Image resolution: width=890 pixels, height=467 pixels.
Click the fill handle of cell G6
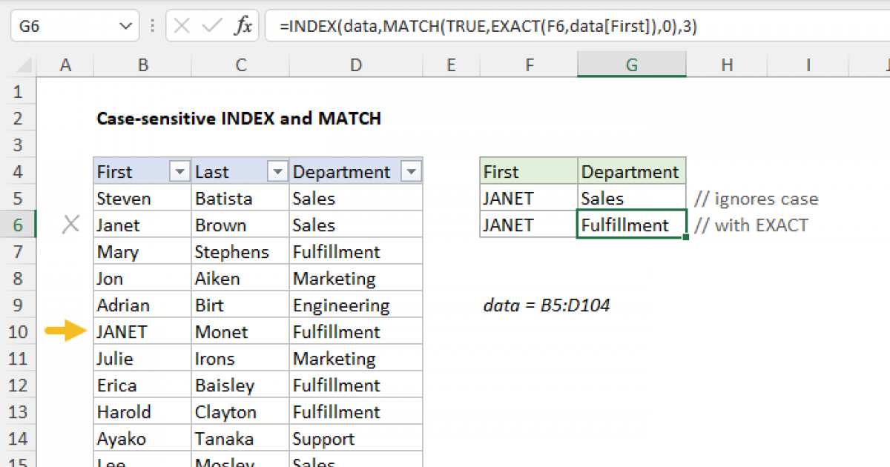pyautogui.click(x=686, y=237)
